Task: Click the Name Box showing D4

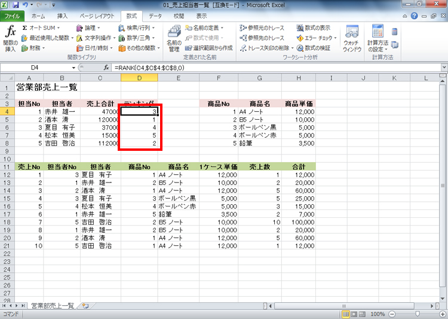Action: [x=36, y=68]
